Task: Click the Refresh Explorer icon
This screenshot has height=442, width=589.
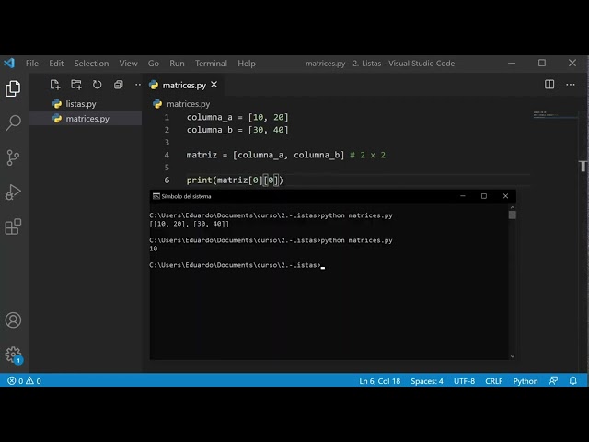Action: coord(98,85)
